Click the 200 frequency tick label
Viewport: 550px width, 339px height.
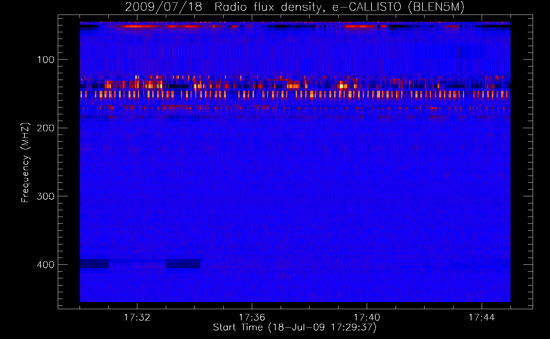[46, 128]
